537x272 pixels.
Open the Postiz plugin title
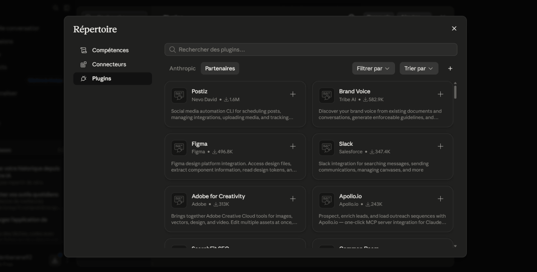(x=199, y=91)
